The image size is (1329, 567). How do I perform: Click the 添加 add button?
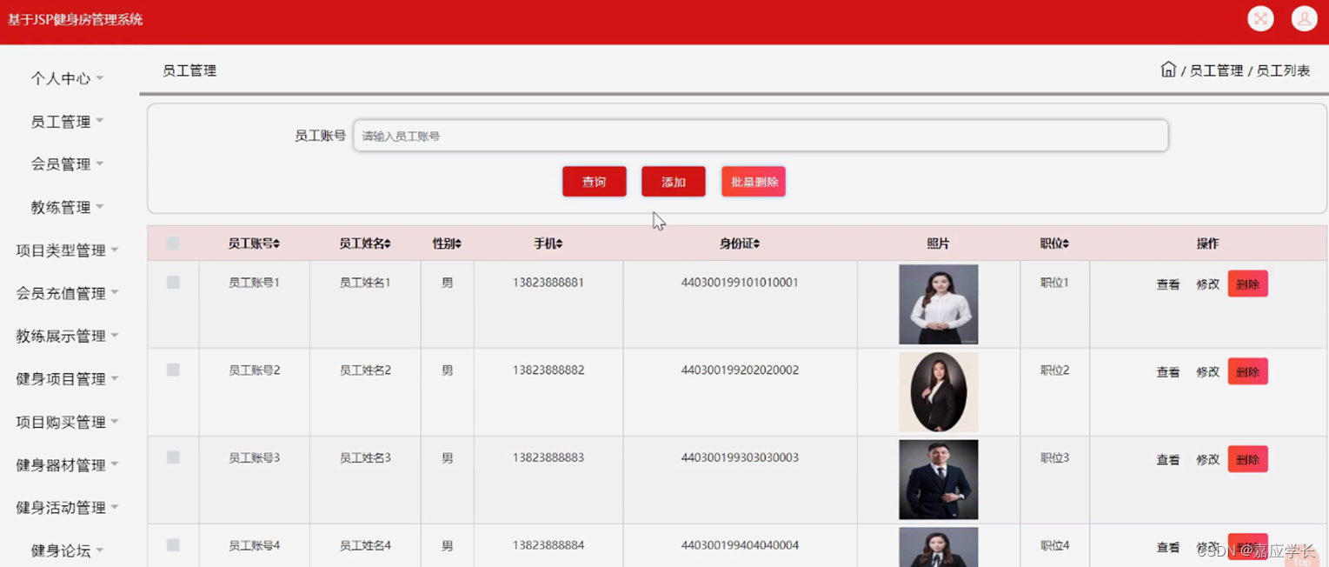(x=674, y=182)
